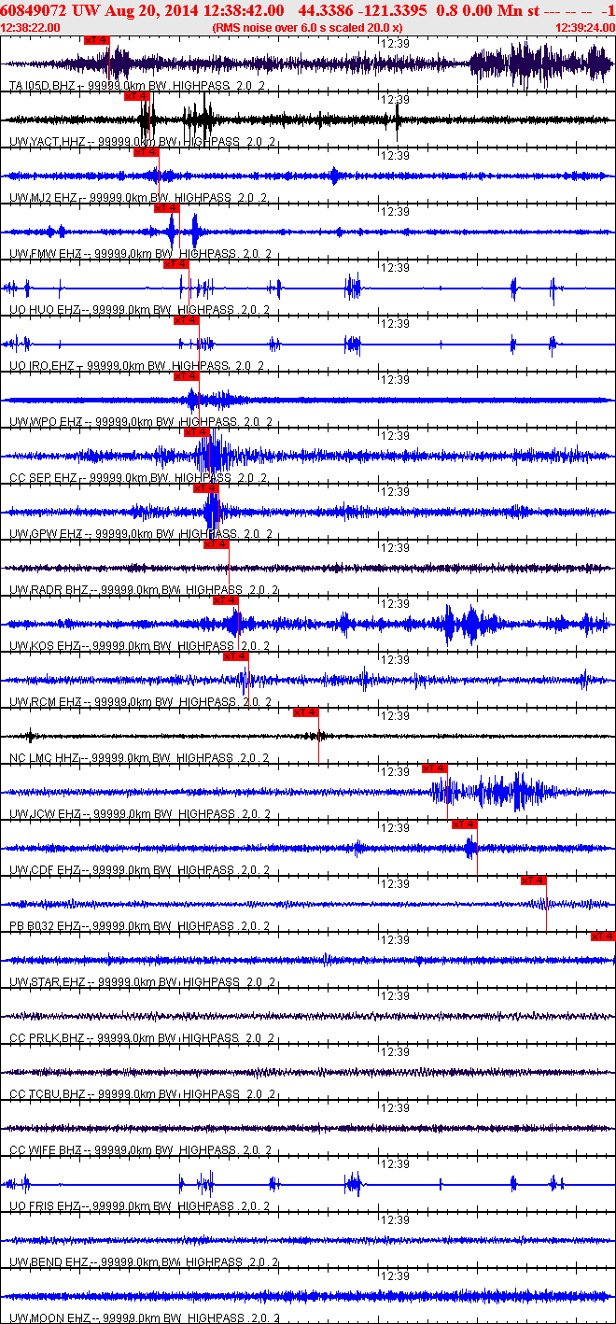This screenshot has width=616, height=1324.
Task: Select the red pick marker on UW.FMW trace
Action: 167,208
